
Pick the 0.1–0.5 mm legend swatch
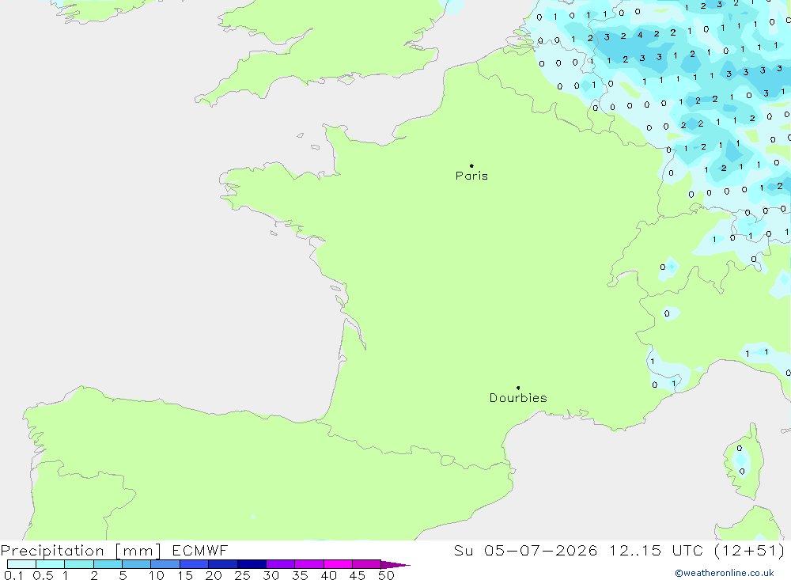click(x=21, y=564)
